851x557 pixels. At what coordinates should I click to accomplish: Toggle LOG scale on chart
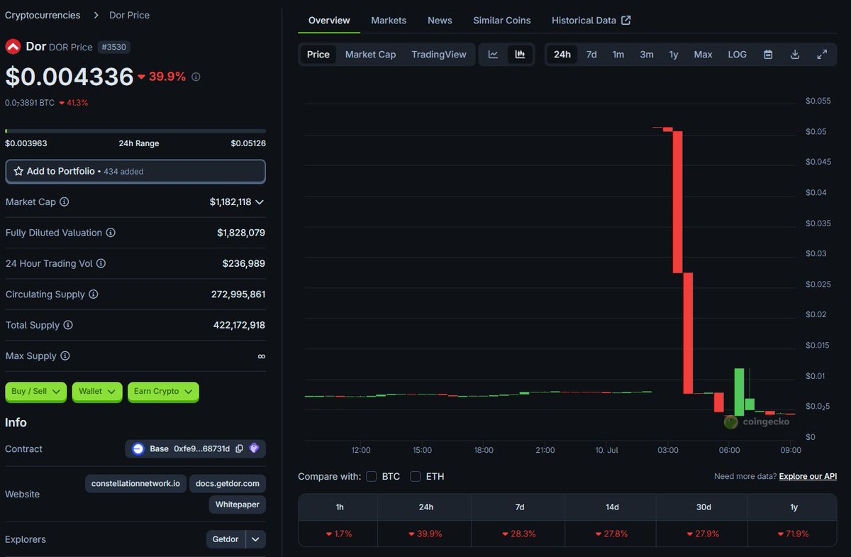[x=737, y=55]
